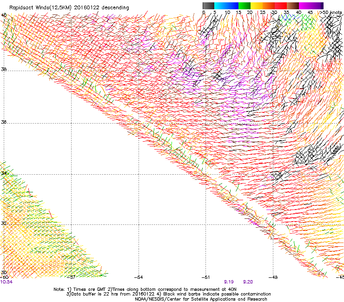This screenshot has height=302, width=344.
Task: Click the note line starting 'Note: 1) Times are GMT'
Action: [x=145, y=289]
